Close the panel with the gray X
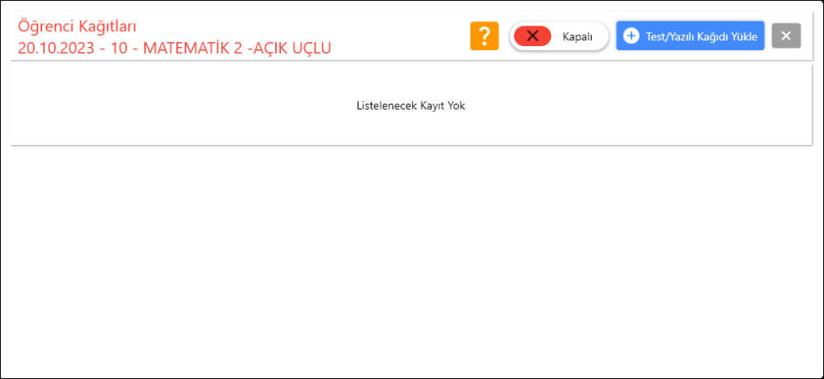This screenshot has width=824, height=379. [786, 35]
